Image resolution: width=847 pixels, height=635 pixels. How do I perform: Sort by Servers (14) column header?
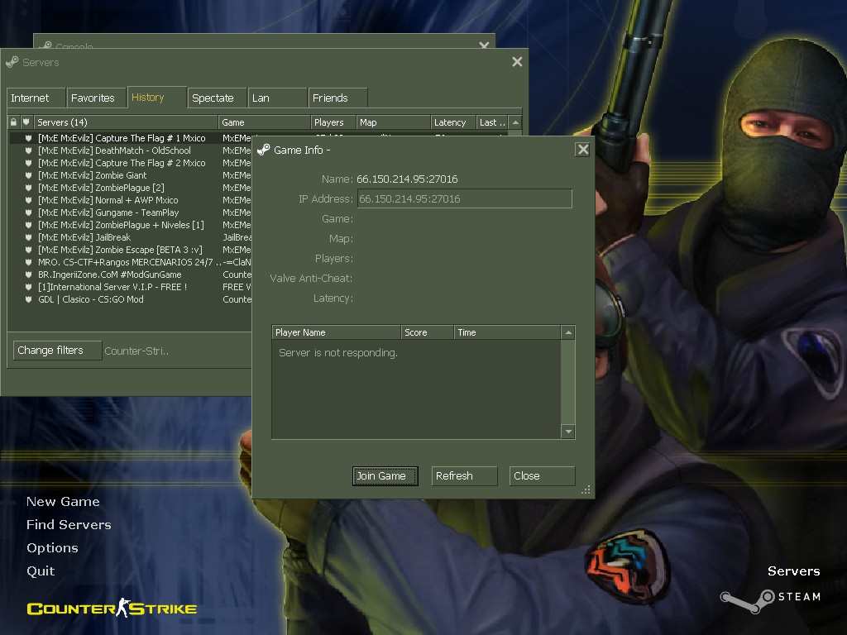point(126,122)
